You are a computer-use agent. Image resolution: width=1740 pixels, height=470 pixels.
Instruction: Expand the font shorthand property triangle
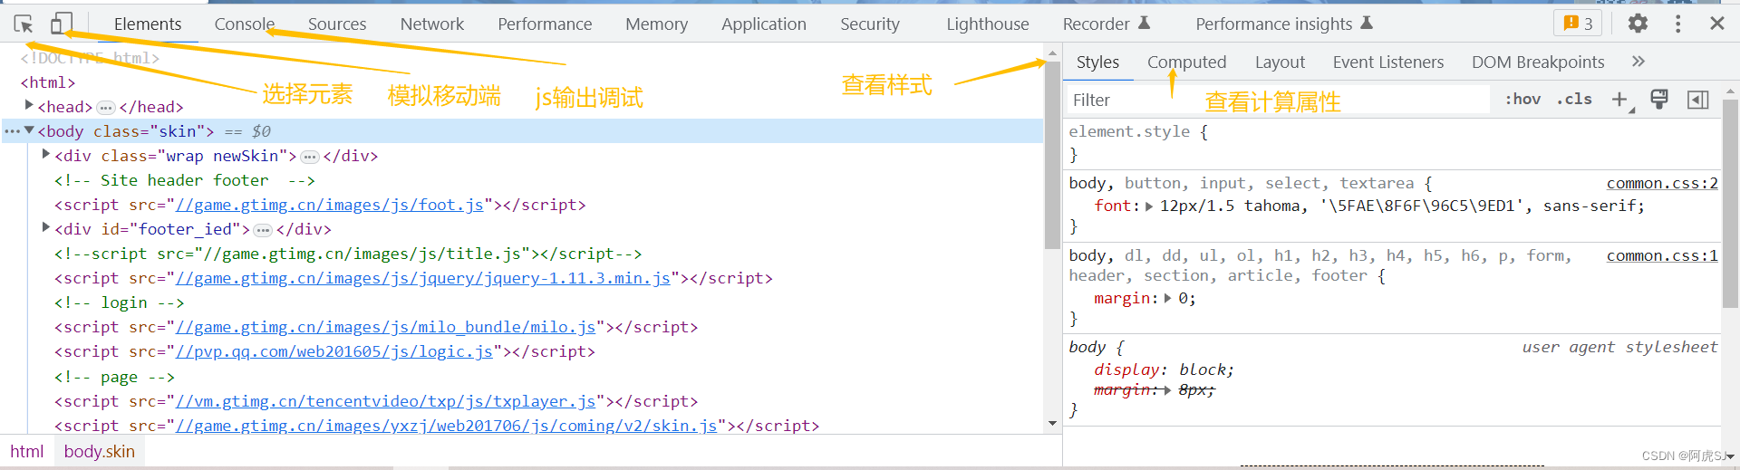point(1149,206)
